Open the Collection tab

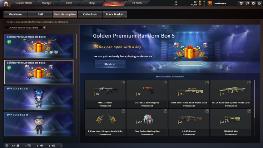coord(90,14)
